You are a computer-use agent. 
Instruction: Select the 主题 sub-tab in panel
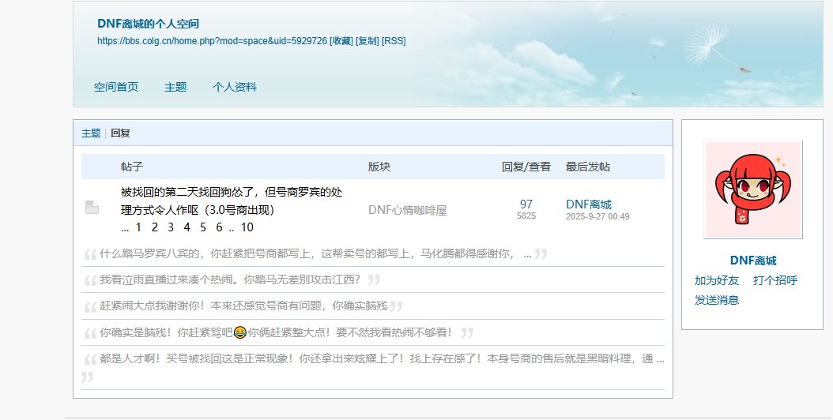[91, 133]
